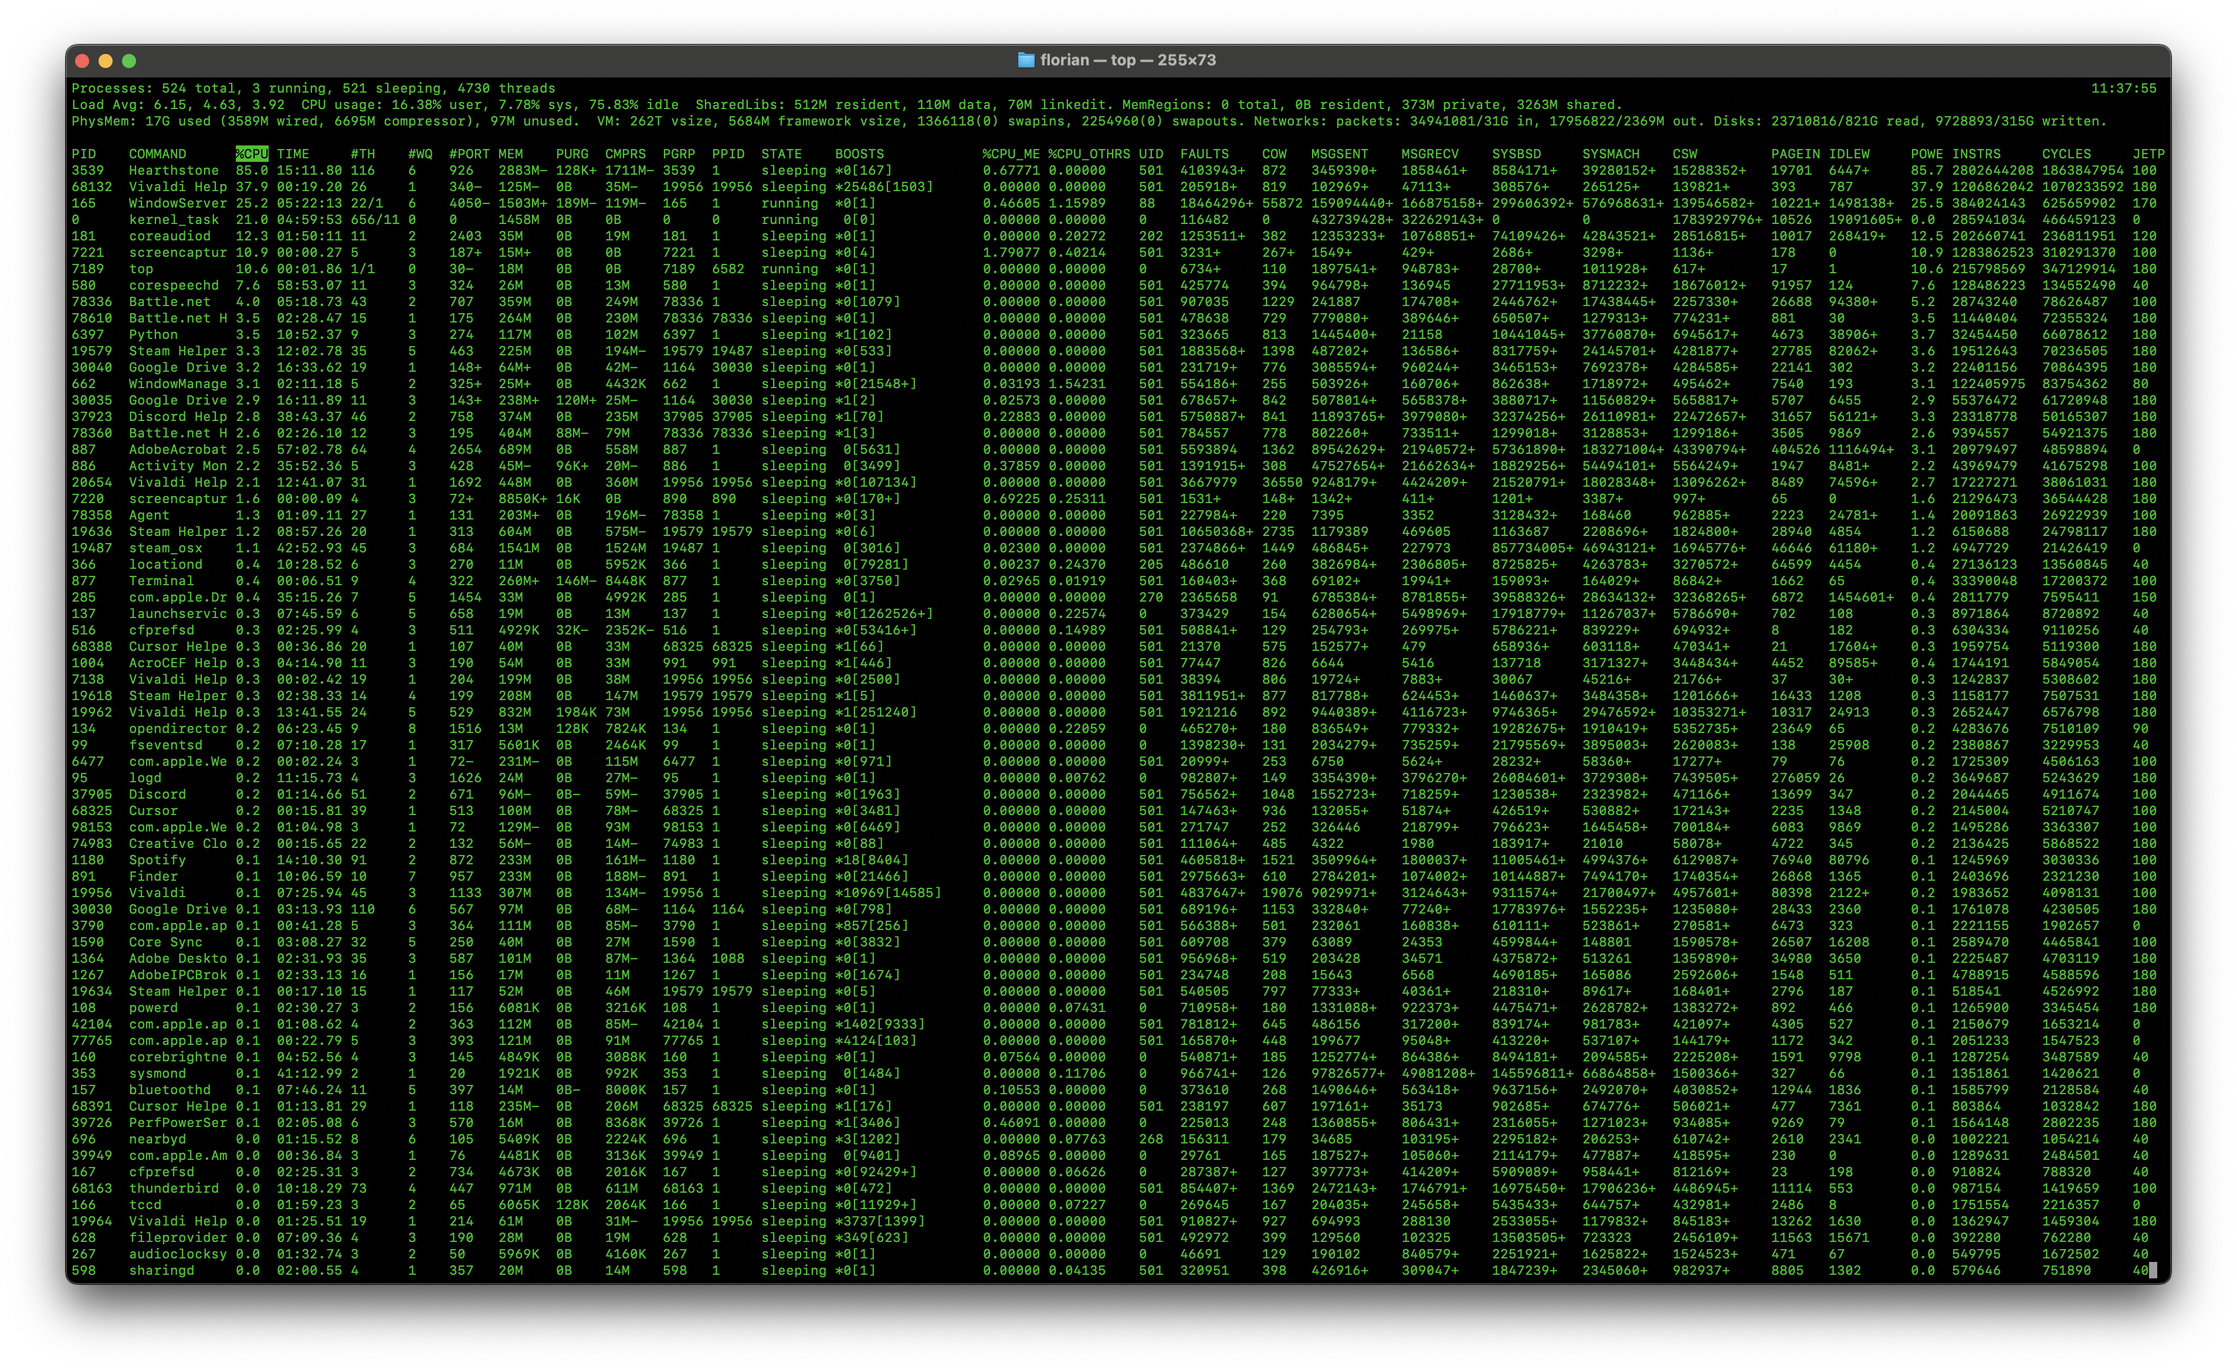Image resolution: width=2237 pixels, height=1371 pixels.
Task: Click the STATE column header
Action: (781, 154)
